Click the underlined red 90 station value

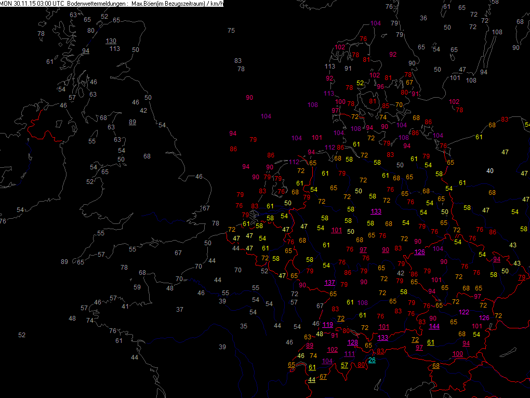click(x=386, y=249)
